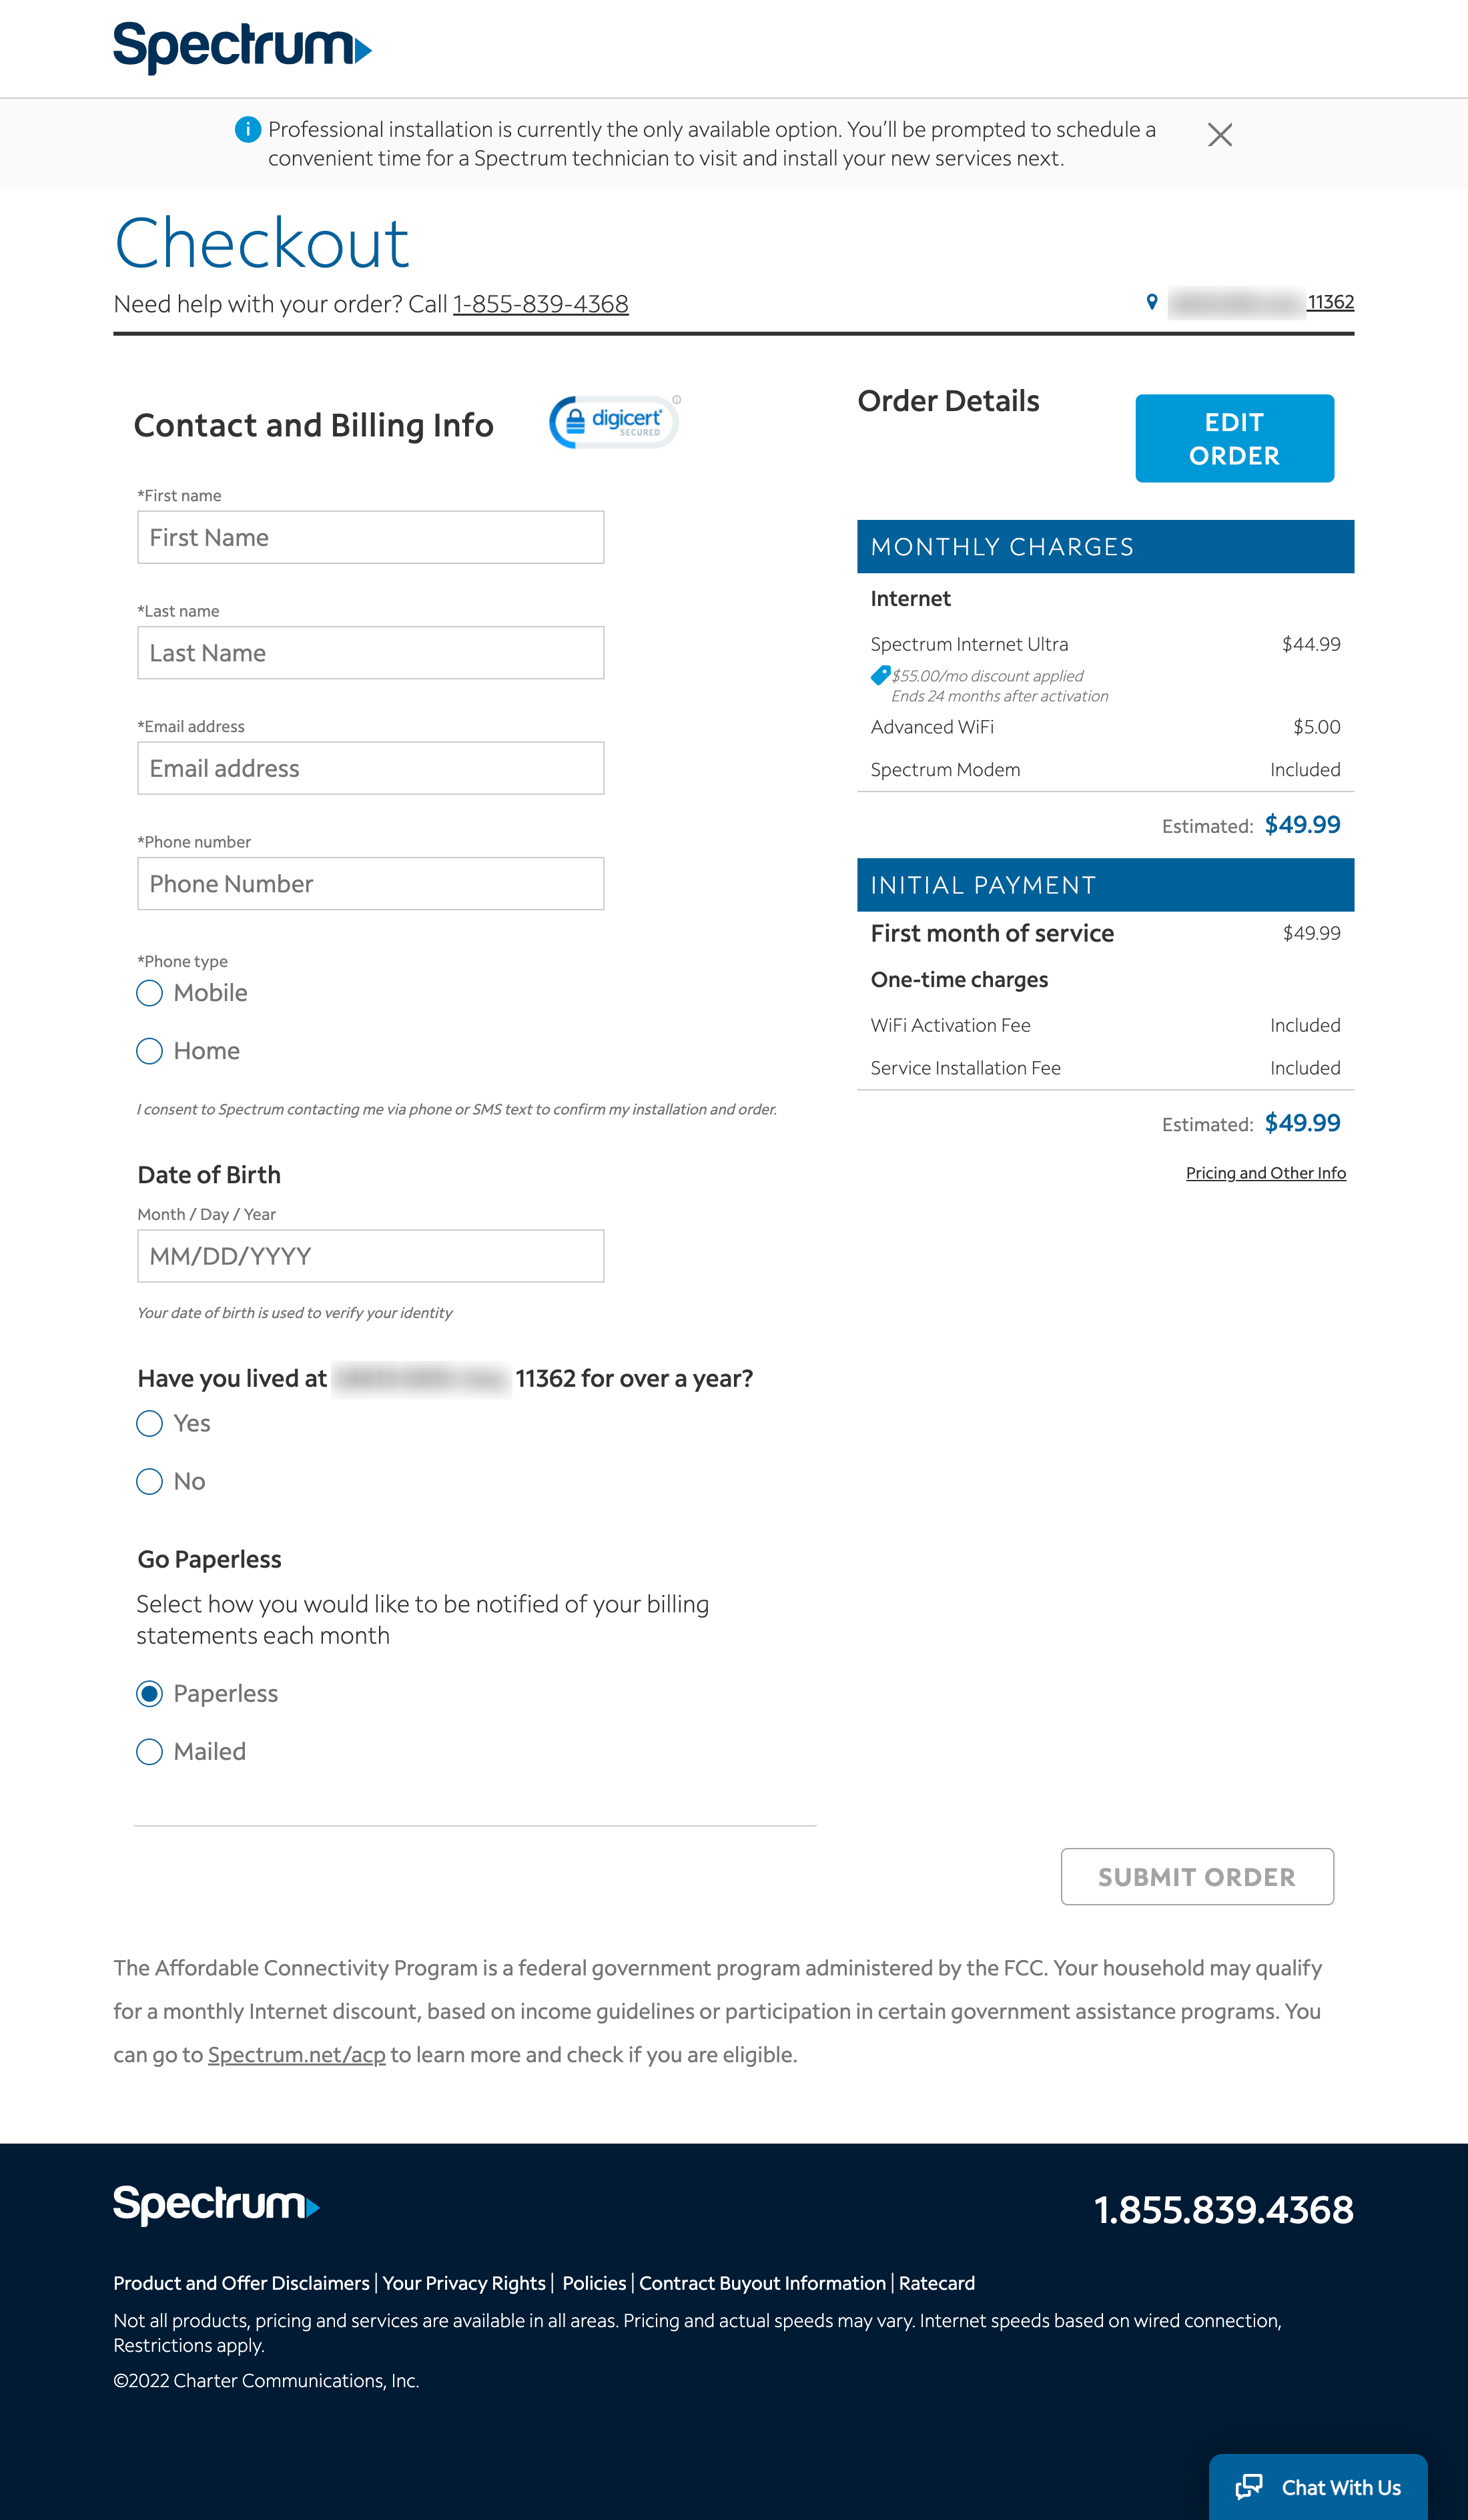Screen dimensions: 1468x2520
Task: Click the Edit Order button
Action: 1234,438
